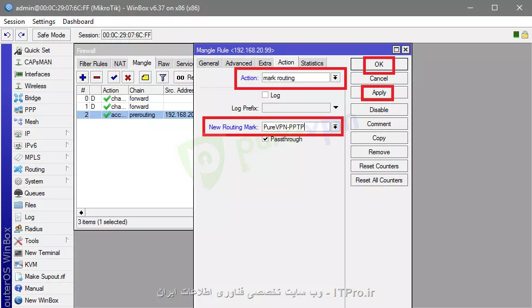Screen dimensions: 532x308
Task: Expand the MPLS submenu
Action: (67, 157)
